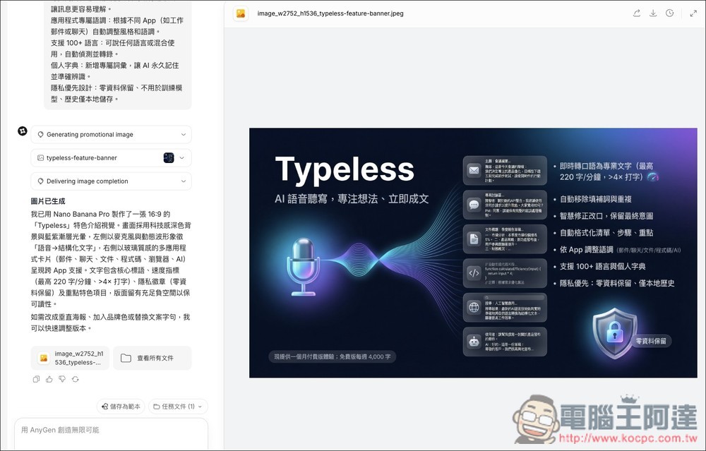Download the typeless-feature-banner image
The image size is (706, 451).
pyautogui.click(x=653, y=13)
